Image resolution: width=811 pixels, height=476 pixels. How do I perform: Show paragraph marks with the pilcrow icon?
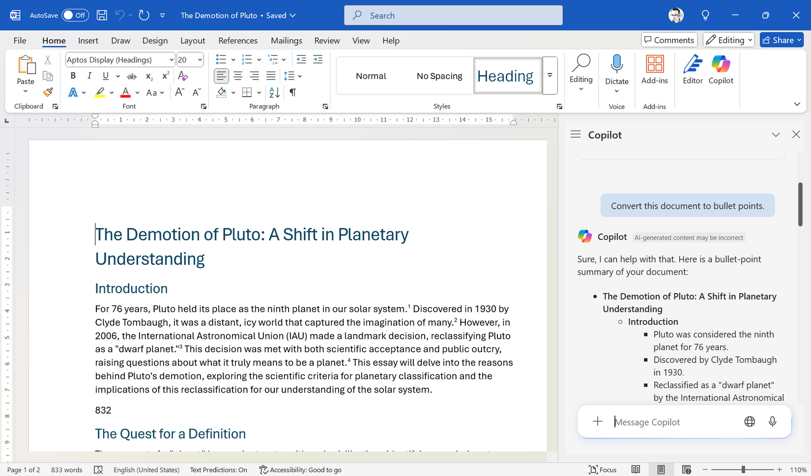tap(293, 92)
